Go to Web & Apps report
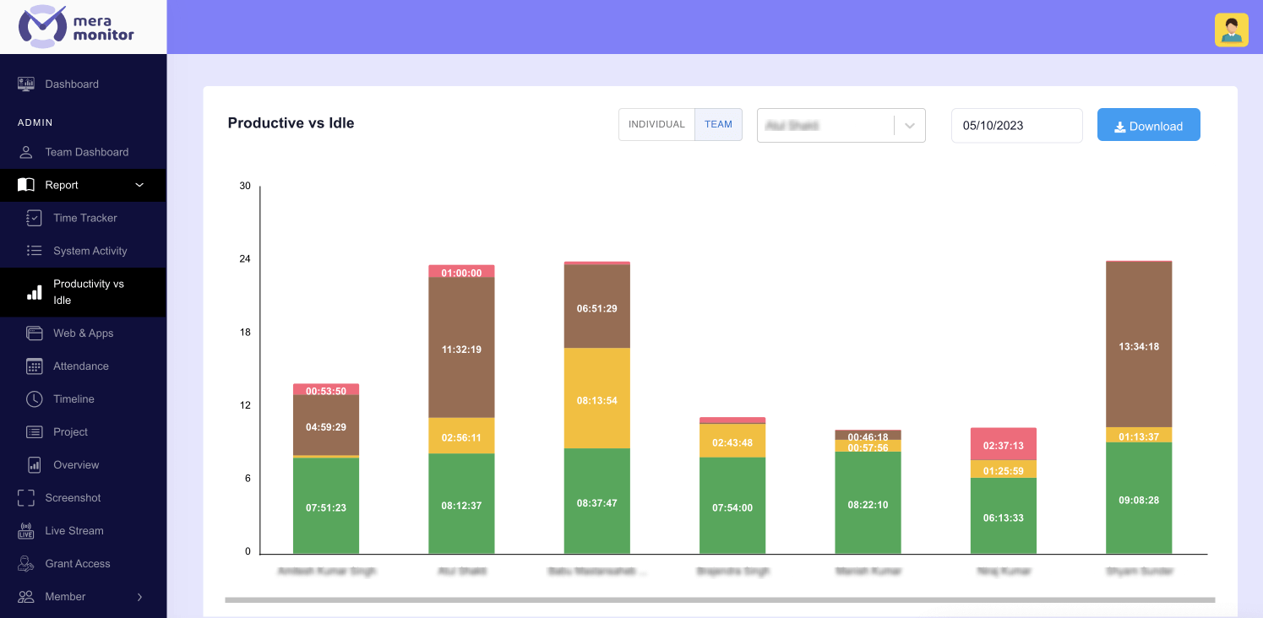1263x618 pixels. pos(83,333)
